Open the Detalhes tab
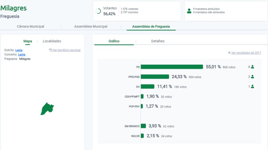The width and height of the screenshot is (268, 150). pyautogui.click(x=158, y=41)
